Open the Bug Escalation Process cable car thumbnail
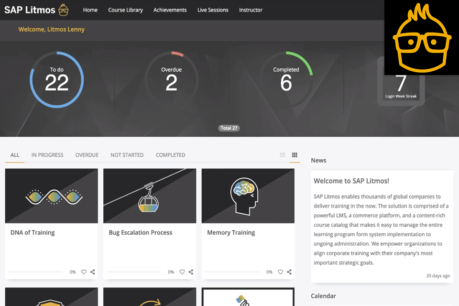Image resolution: width=459 pixels, height=306 pixels. [x=150, y=196]
